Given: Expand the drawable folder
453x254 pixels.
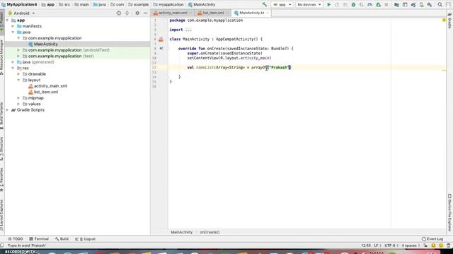Looking at the screenshot, I should [x=18, y=74].
